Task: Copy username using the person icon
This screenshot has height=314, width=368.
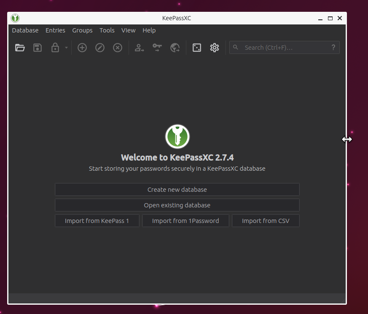Action: tap(139, 47)
